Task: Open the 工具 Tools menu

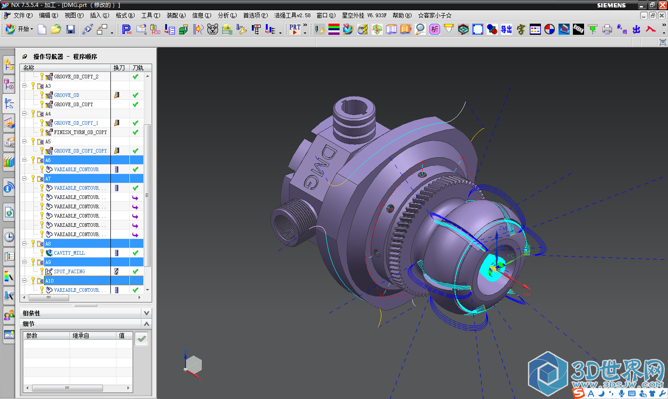Action: [151, 15]
